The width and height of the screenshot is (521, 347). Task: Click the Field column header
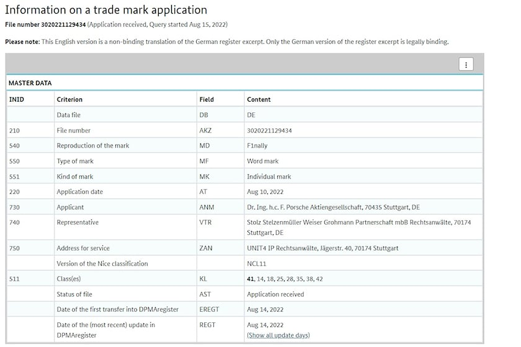pyautogui.click(x=207, y=99)
